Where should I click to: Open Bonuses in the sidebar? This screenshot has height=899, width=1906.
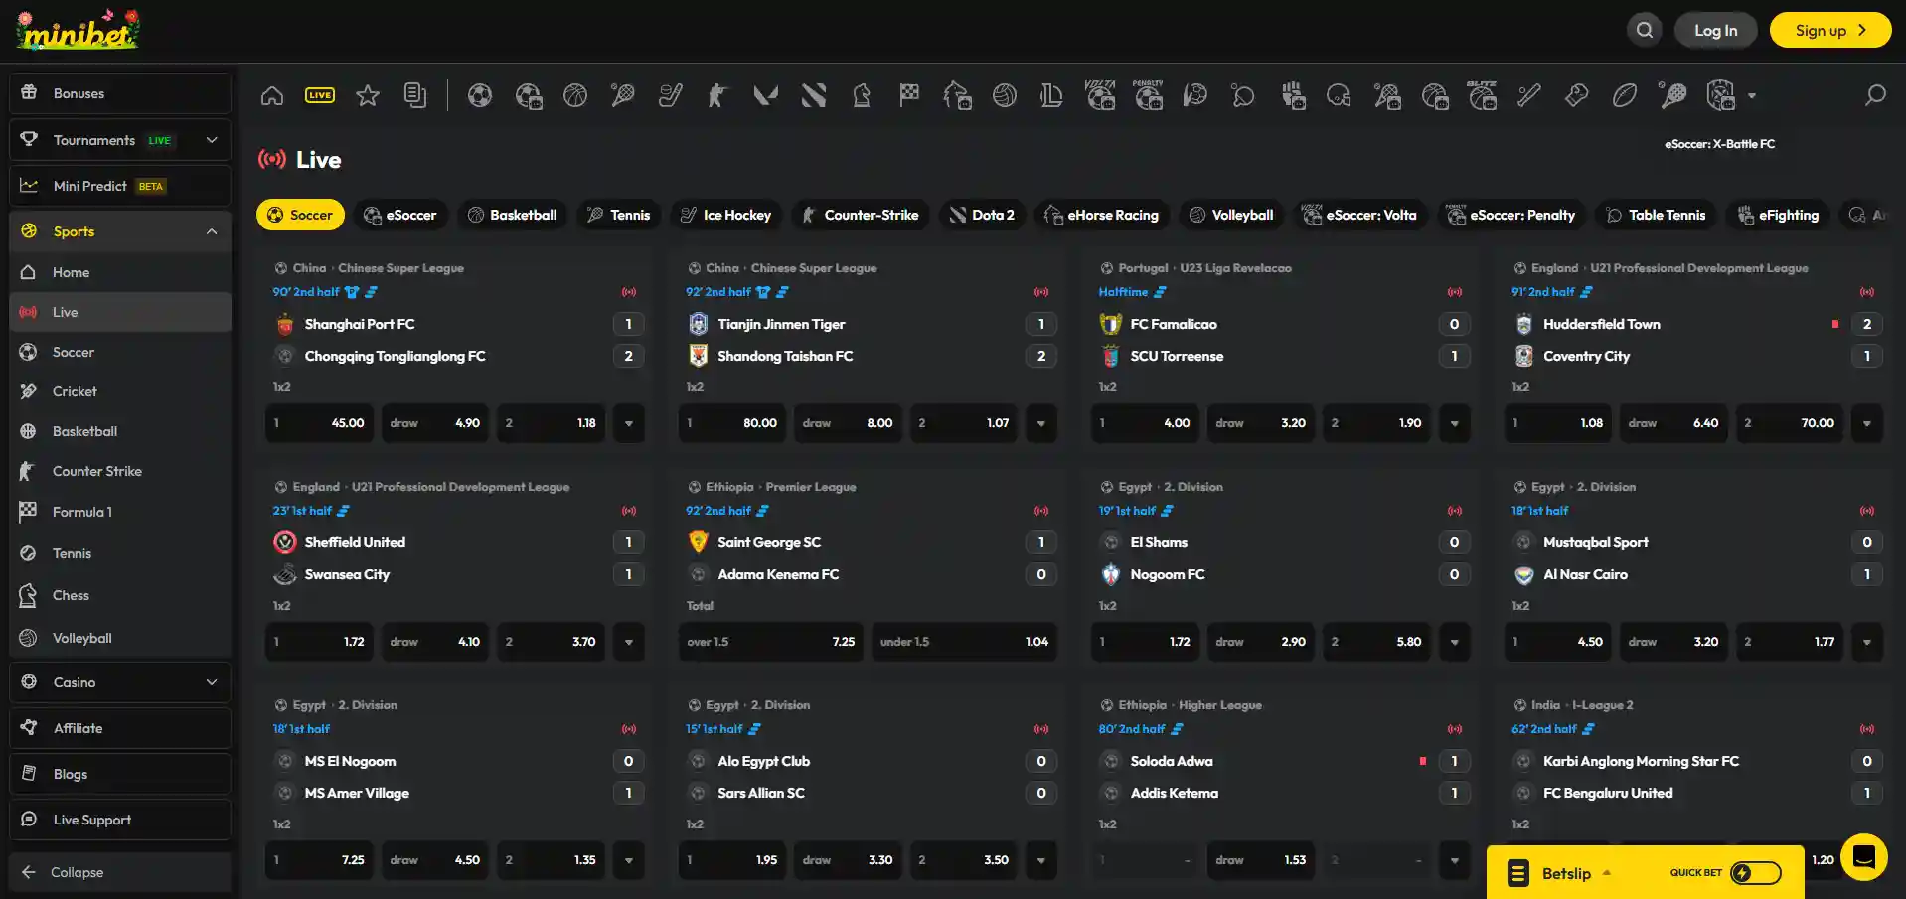[120, 93]
